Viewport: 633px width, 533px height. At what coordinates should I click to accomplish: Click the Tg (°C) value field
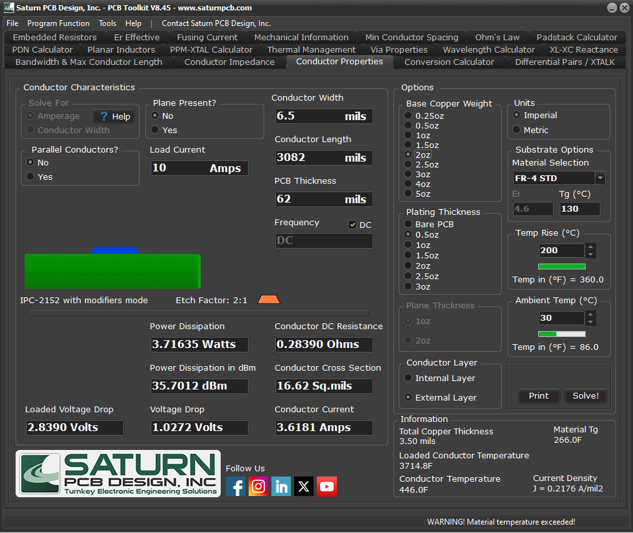(579, 209)
